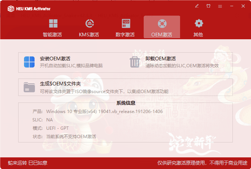
Task: Click the 卸载OEM激活 title text
Action: click(x=160, y=59)
